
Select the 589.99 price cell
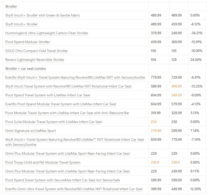[156, 86]
